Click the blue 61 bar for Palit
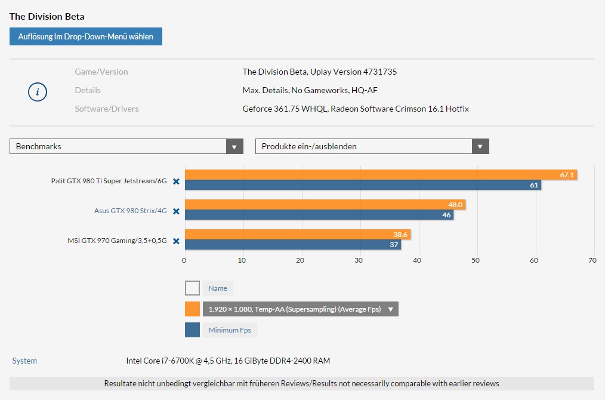This screenshot has width=605, height=400. (x=363, y=185)
